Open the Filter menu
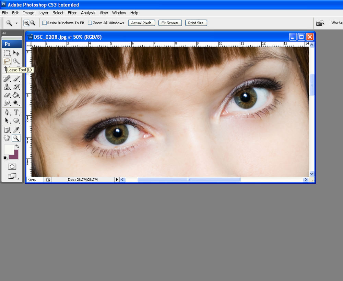The height and width of the screenshot is (281, 343). tap(72, 13)
